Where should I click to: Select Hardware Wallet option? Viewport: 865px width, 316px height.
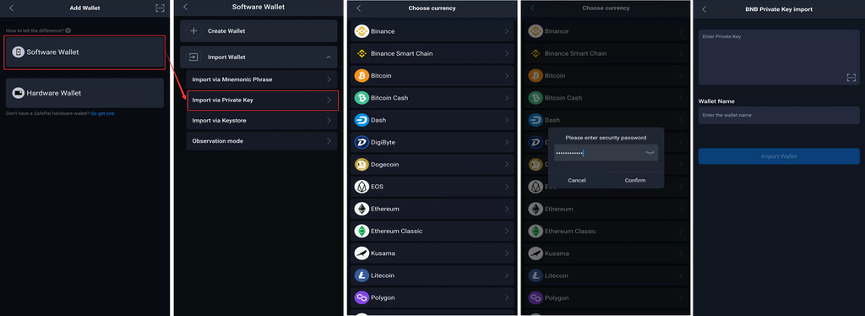[84, 93]
